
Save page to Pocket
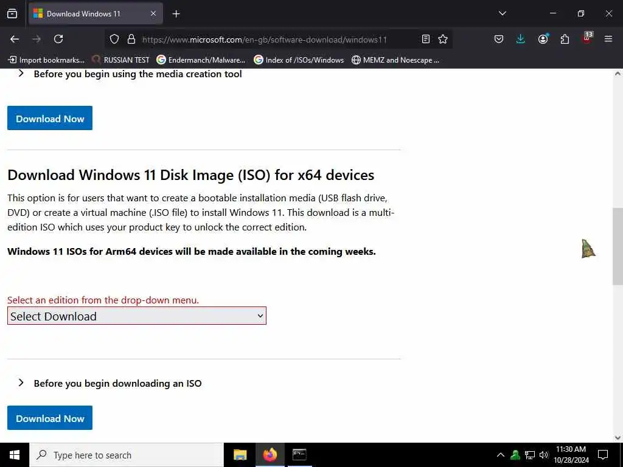499,39
